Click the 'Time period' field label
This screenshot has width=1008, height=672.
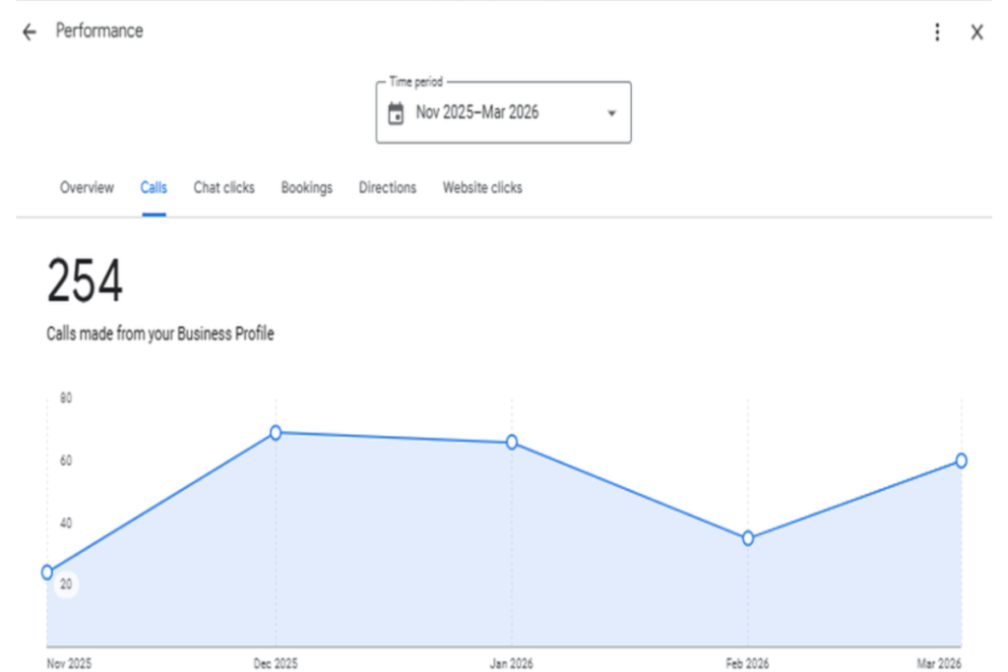point(416,83)
